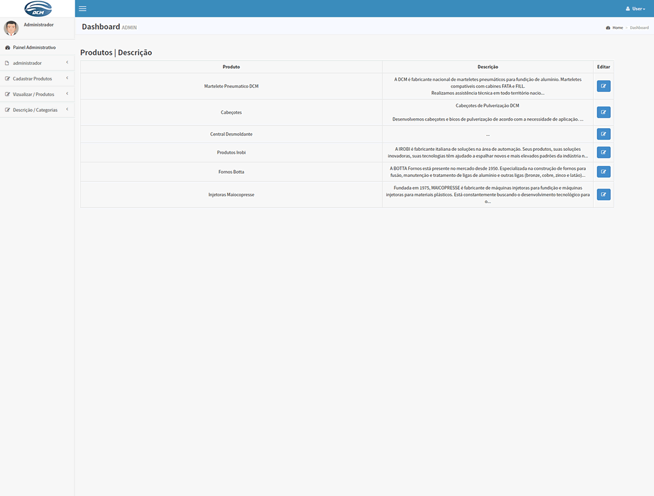Click the Vizualizar / Produtos edit icon

[x=8, y=94]
